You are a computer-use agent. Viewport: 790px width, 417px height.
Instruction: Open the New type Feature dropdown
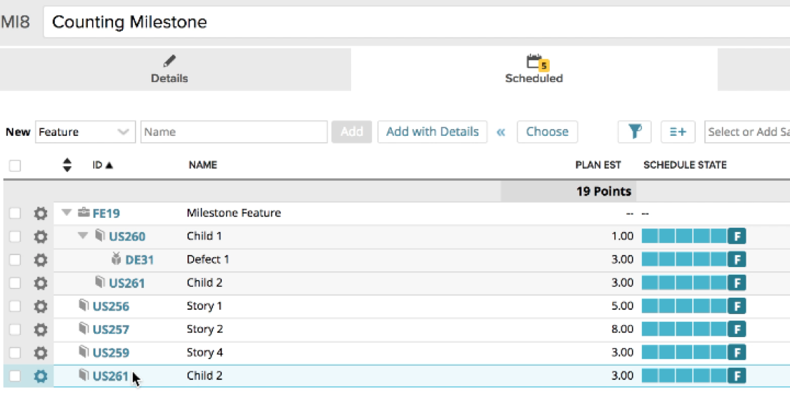coord(84,132)
